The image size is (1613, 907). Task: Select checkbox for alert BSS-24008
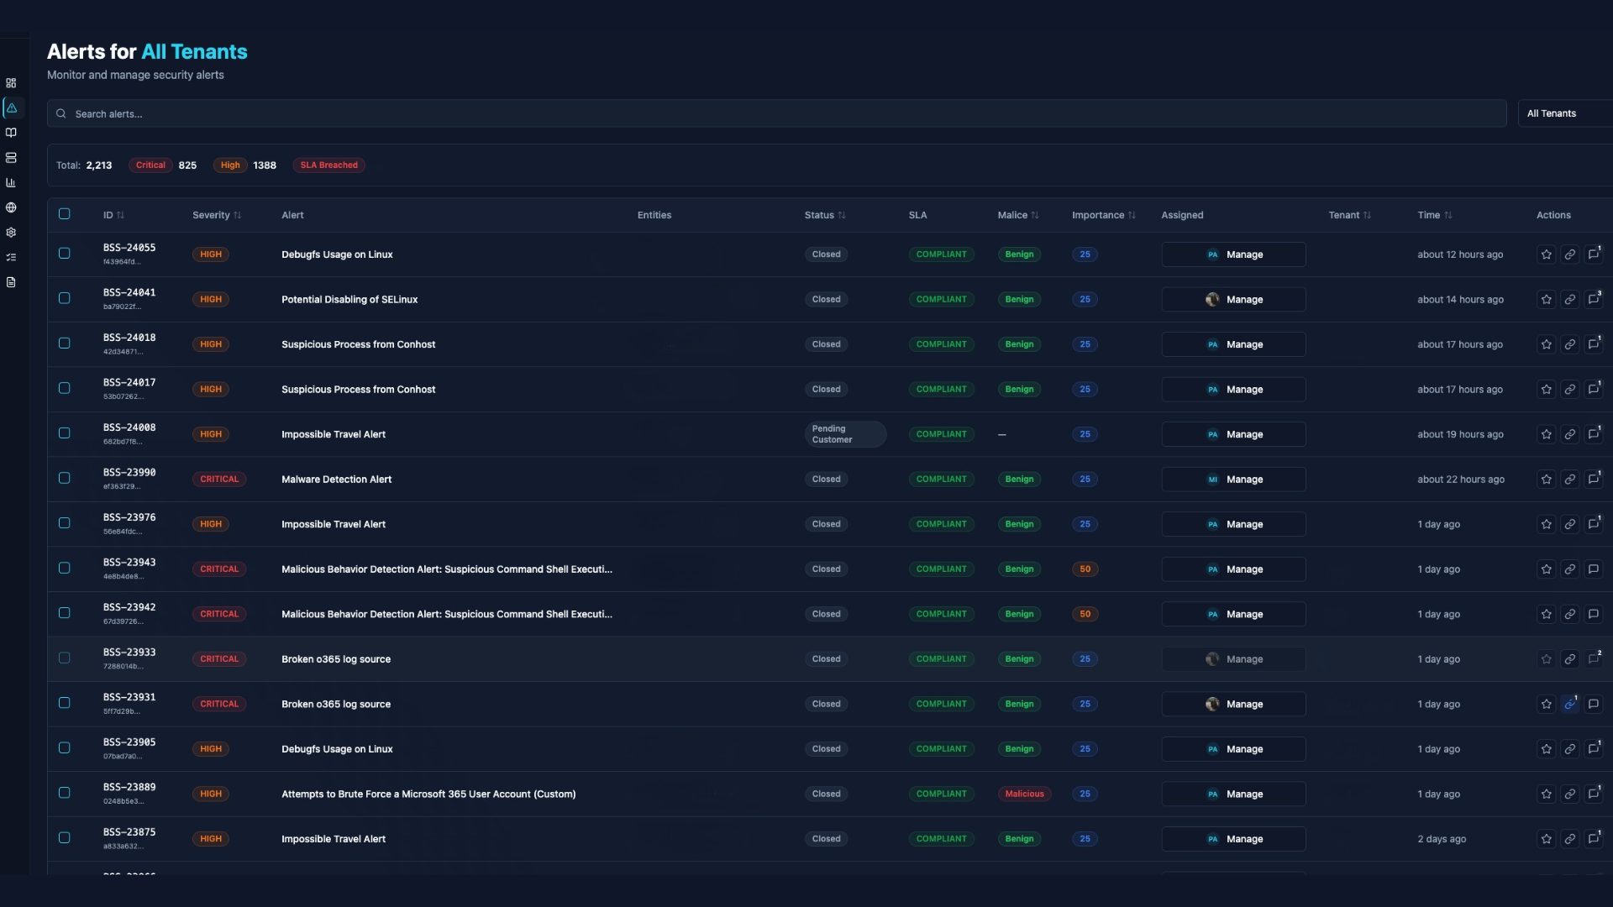pyautogui.click(x=65, y=433)
